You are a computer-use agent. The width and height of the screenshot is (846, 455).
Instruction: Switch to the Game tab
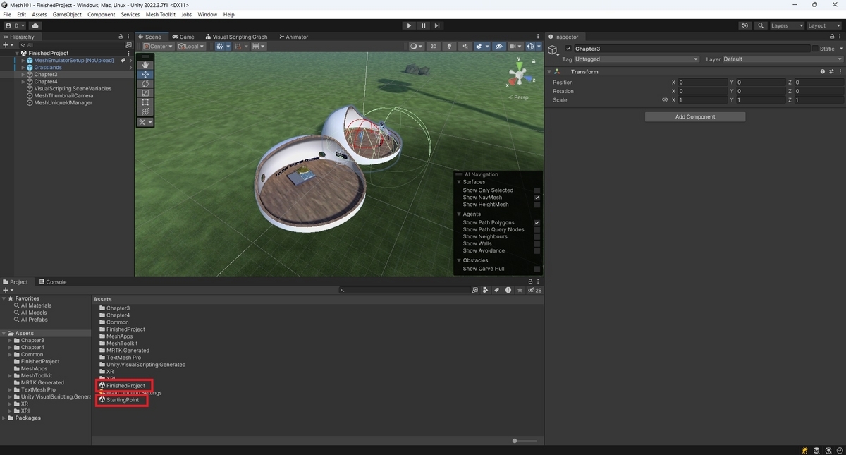pos(183,37)
